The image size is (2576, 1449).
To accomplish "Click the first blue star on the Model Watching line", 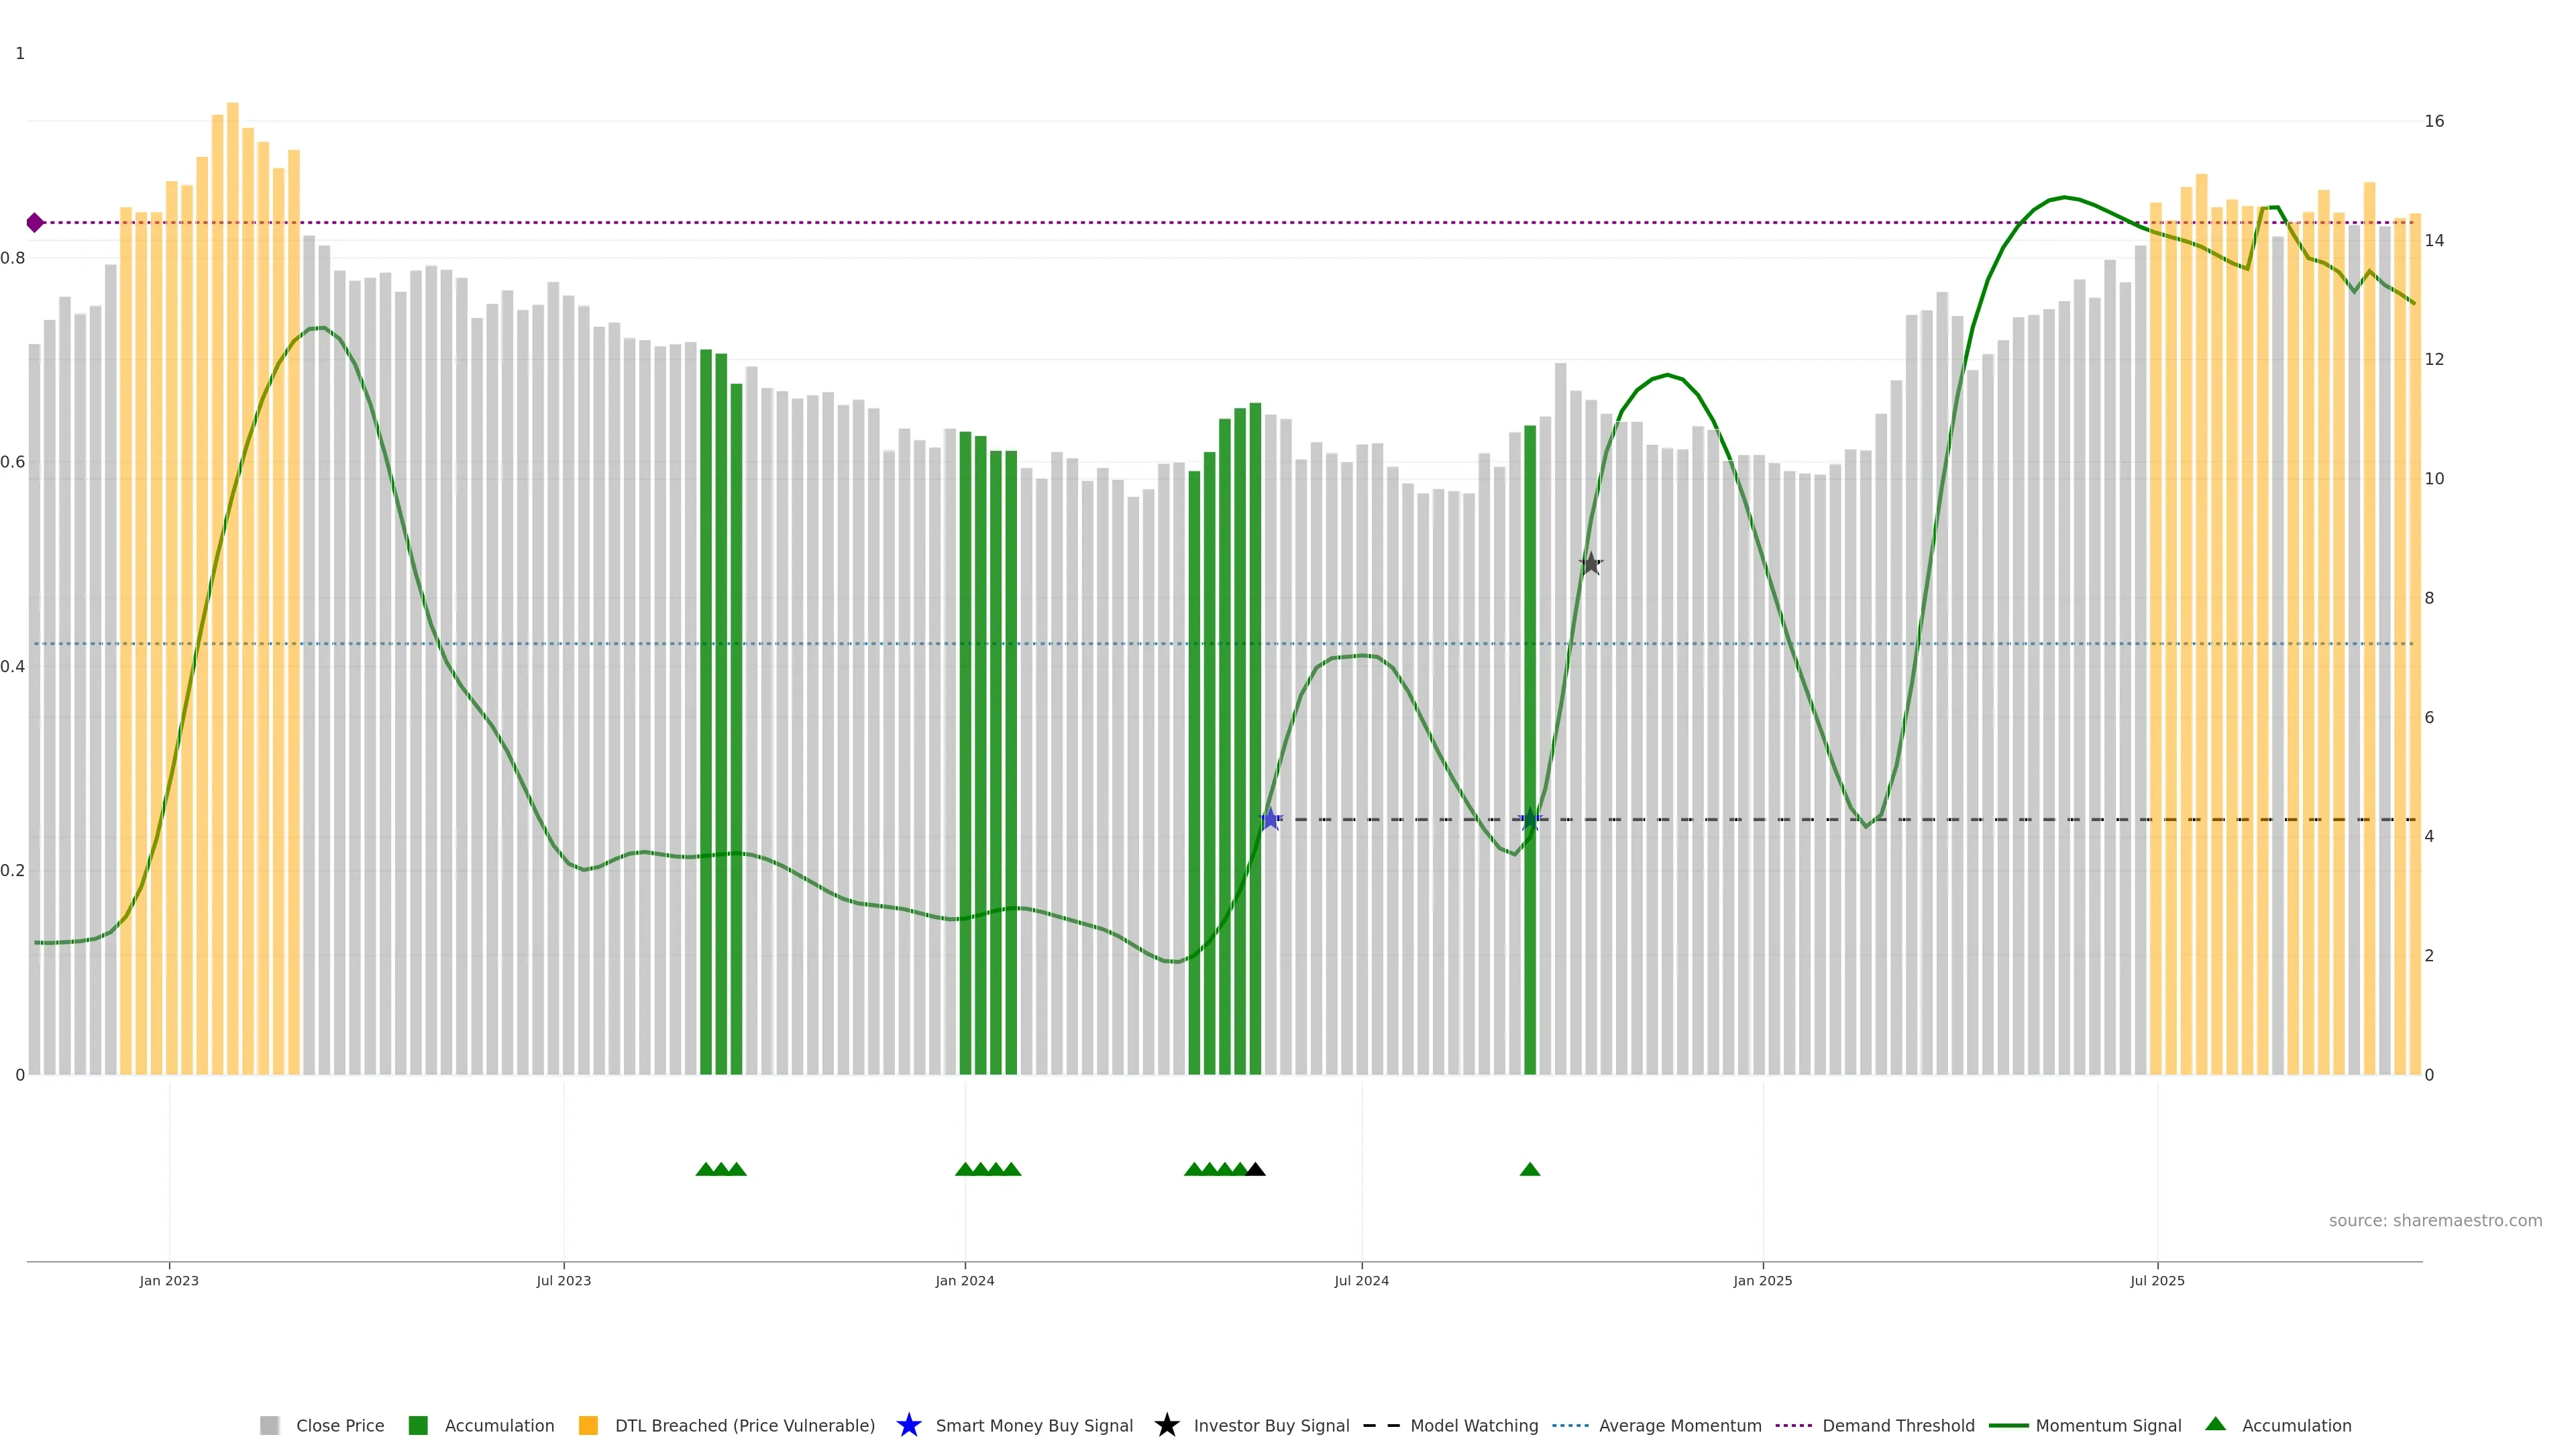I will 1270,819.
